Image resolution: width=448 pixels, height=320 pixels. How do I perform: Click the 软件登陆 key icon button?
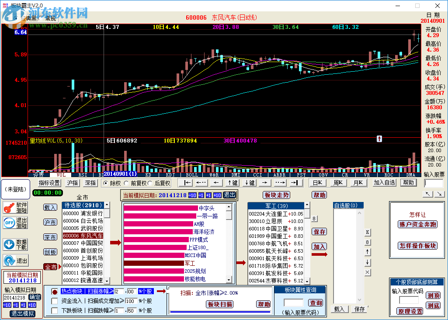tap(16, 208)
